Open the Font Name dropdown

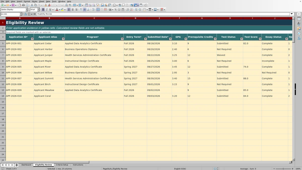27,10
